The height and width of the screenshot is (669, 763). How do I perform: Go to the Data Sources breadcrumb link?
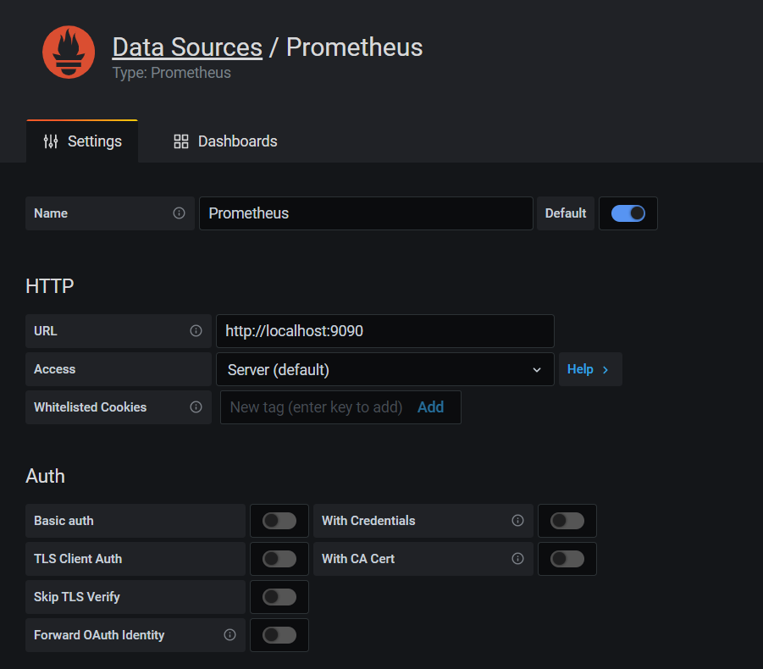tap(187, 47)
